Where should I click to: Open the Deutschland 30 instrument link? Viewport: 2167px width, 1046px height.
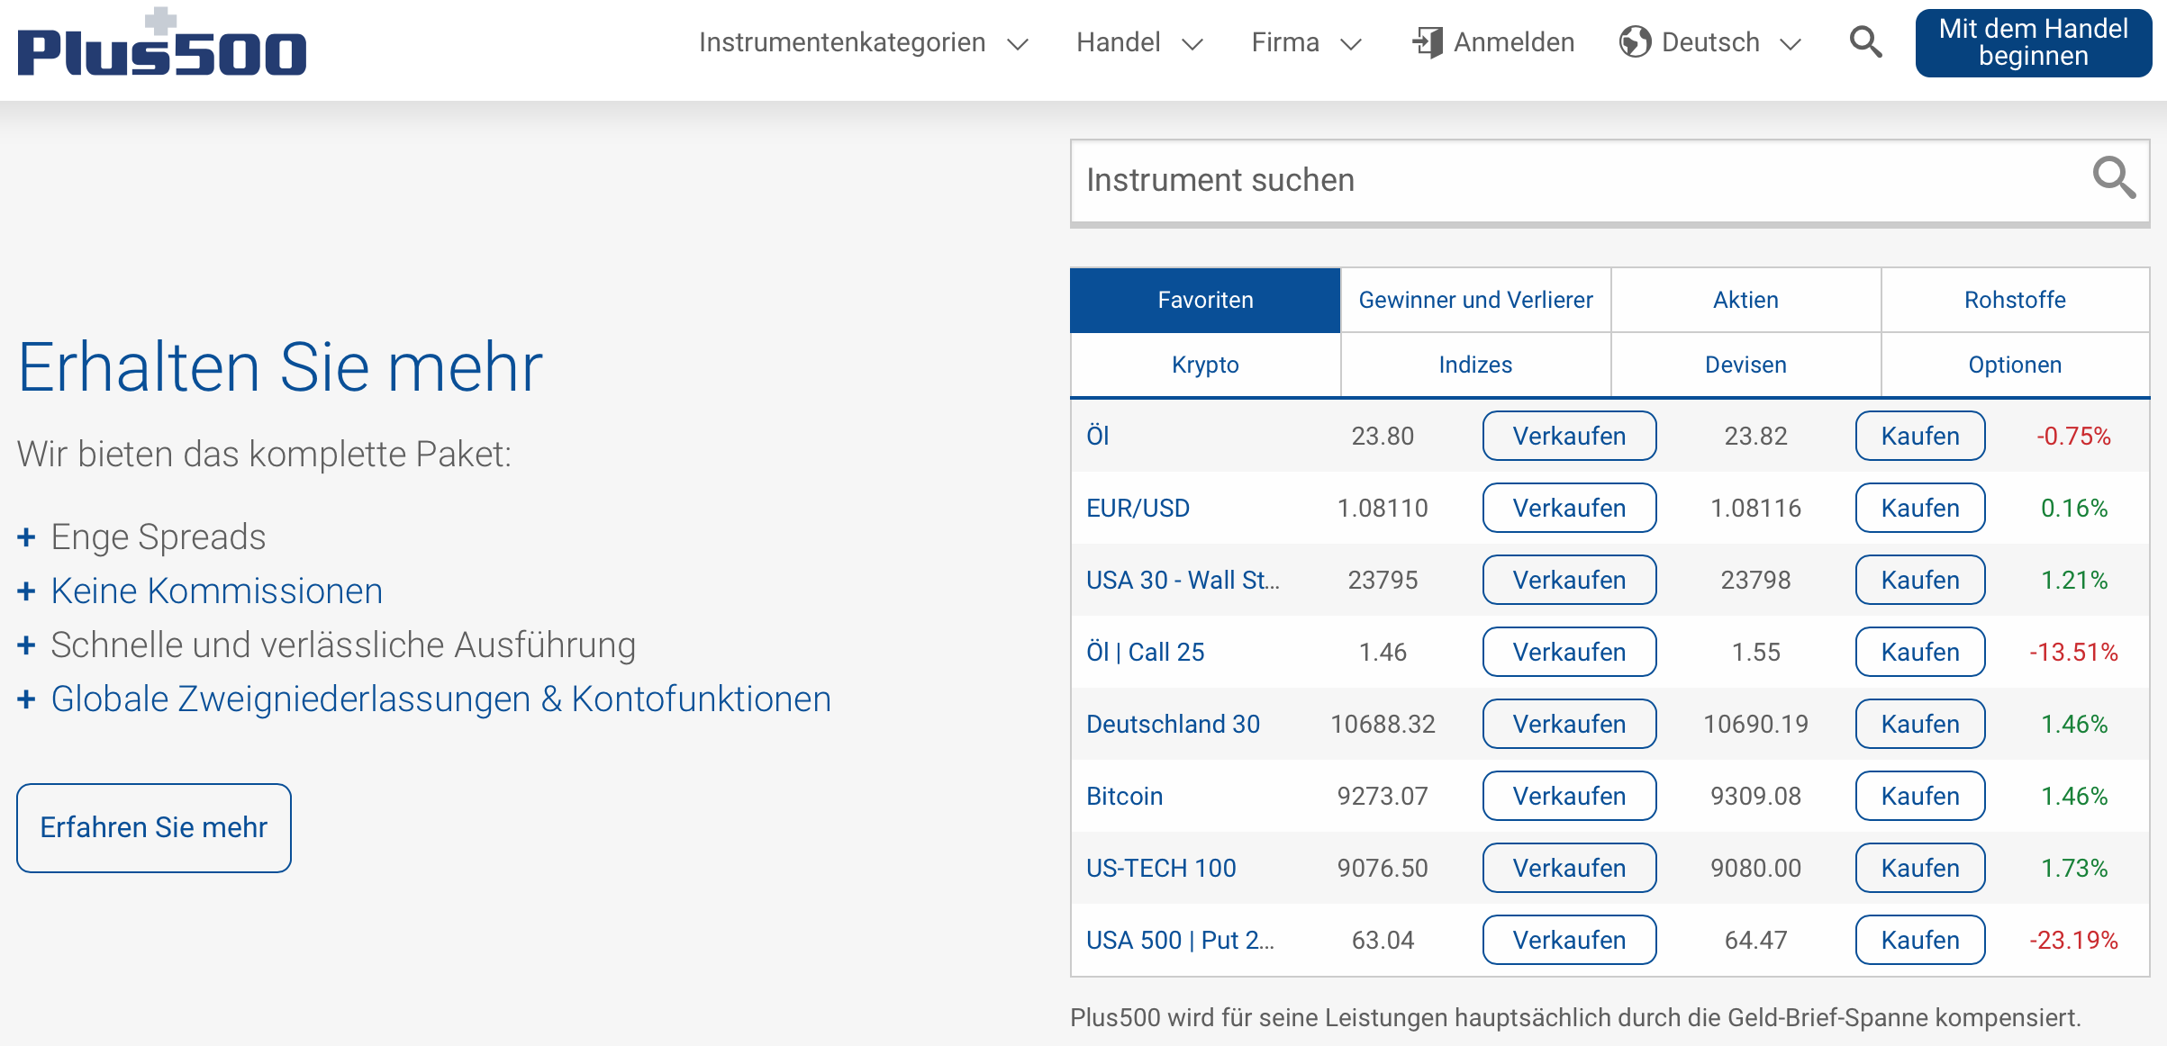[x=1173, y=724]
